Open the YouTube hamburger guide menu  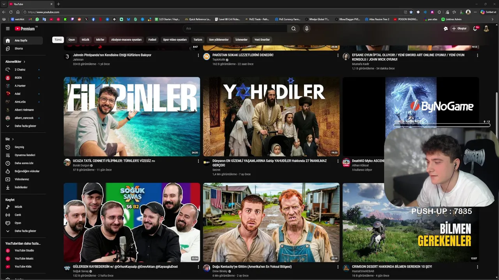[x=7, y=28]
